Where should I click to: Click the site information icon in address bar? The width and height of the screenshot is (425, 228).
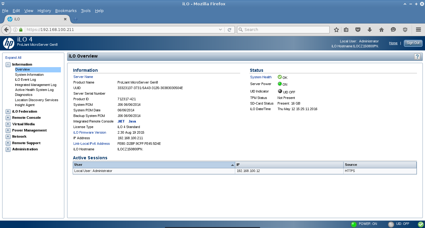tap(15, 30)
